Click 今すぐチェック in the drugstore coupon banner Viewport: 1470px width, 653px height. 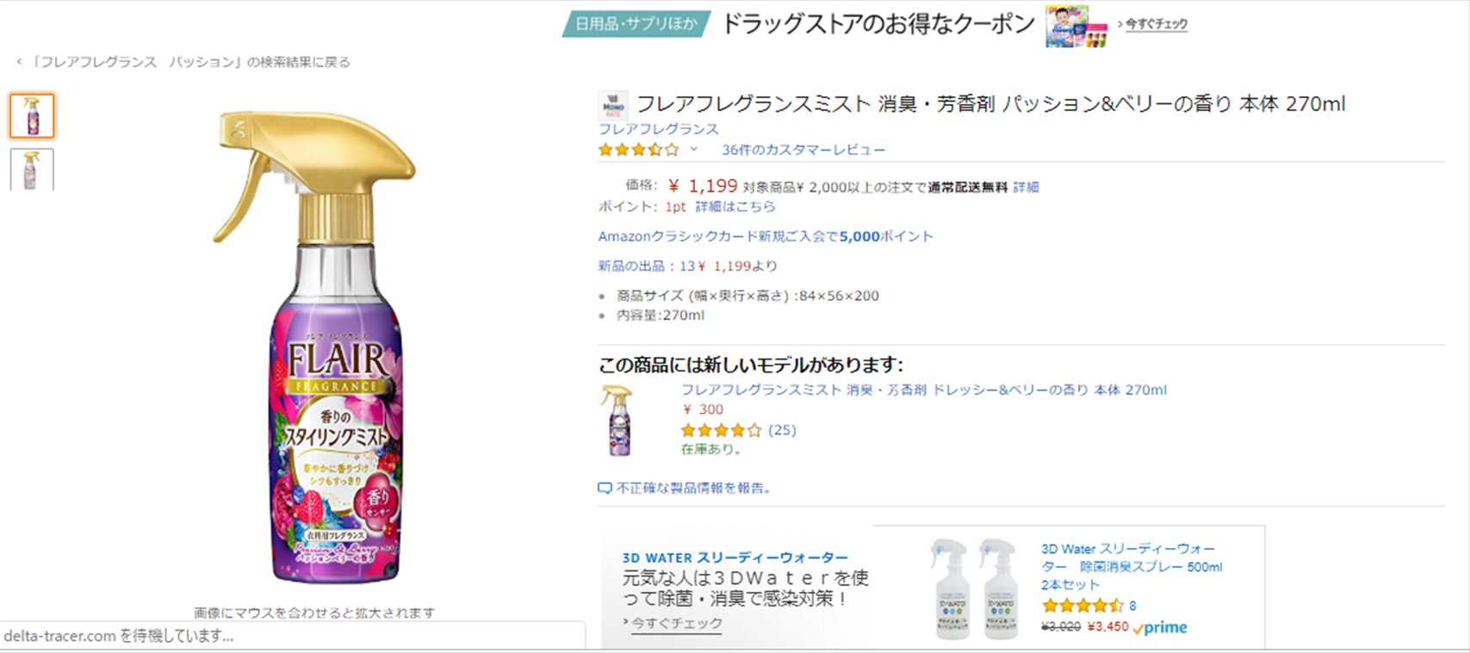pos(1156,24)
